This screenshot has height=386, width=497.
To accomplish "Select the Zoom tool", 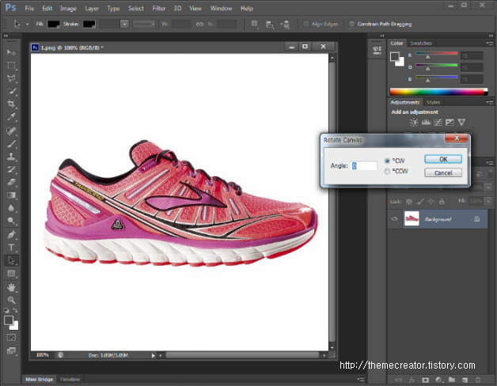I will [11, 300].
